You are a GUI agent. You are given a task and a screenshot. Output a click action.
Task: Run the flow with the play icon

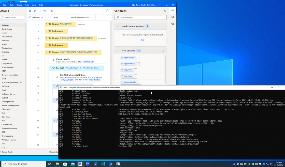click(x=35, y=11)
